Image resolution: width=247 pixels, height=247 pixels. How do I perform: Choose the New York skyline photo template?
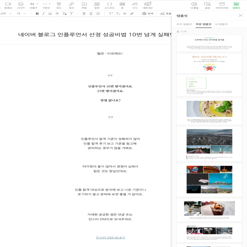click(209, 144)
